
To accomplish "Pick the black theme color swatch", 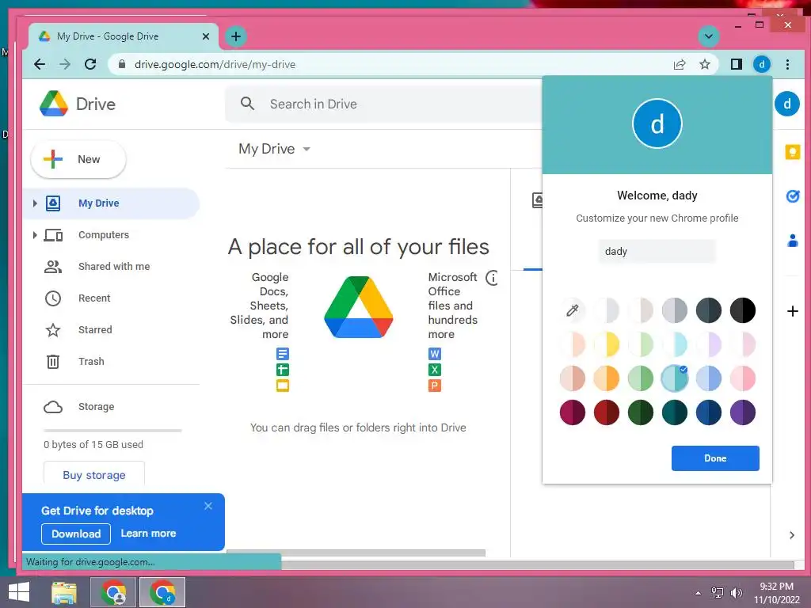I will click(x=743, y=310).
